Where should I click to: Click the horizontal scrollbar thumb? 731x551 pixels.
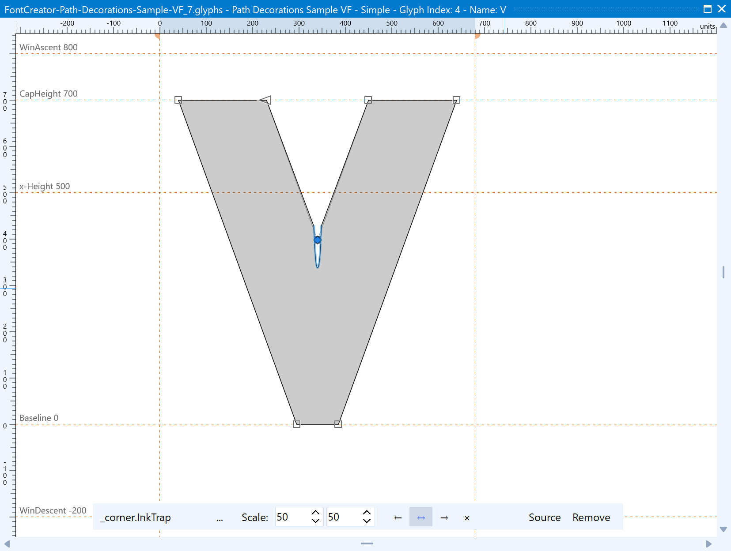tap(367, 544)
